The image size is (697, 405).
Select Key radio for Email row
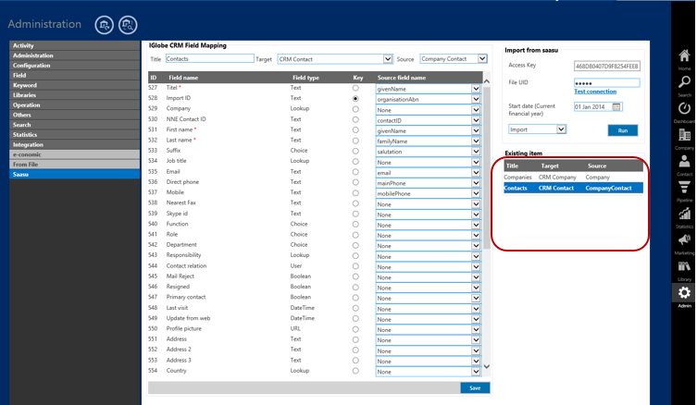tap(355, 172)
